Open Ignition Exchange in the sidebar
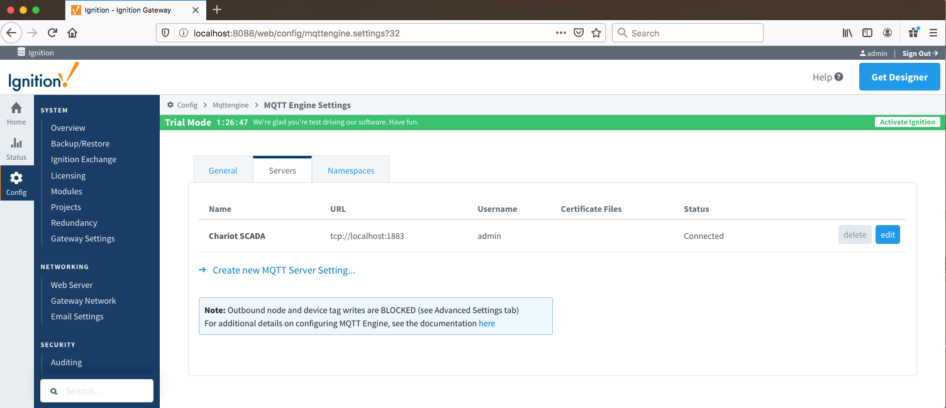Image resolution: width=946 pixels, height=408 pixels. tap(84, 159)
